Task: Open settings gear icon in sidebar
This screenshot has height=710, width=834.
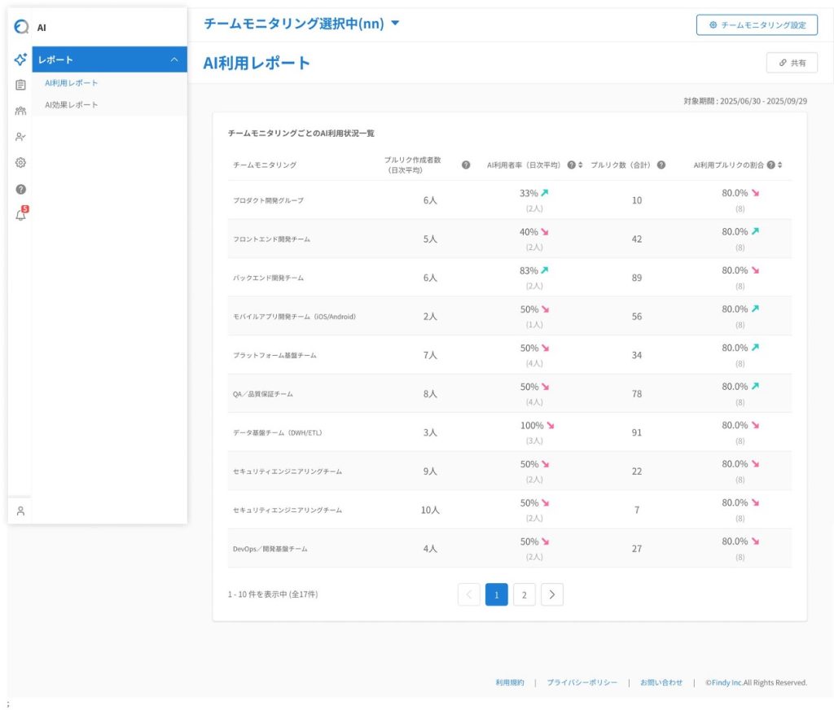Action: tap(20, 162)
